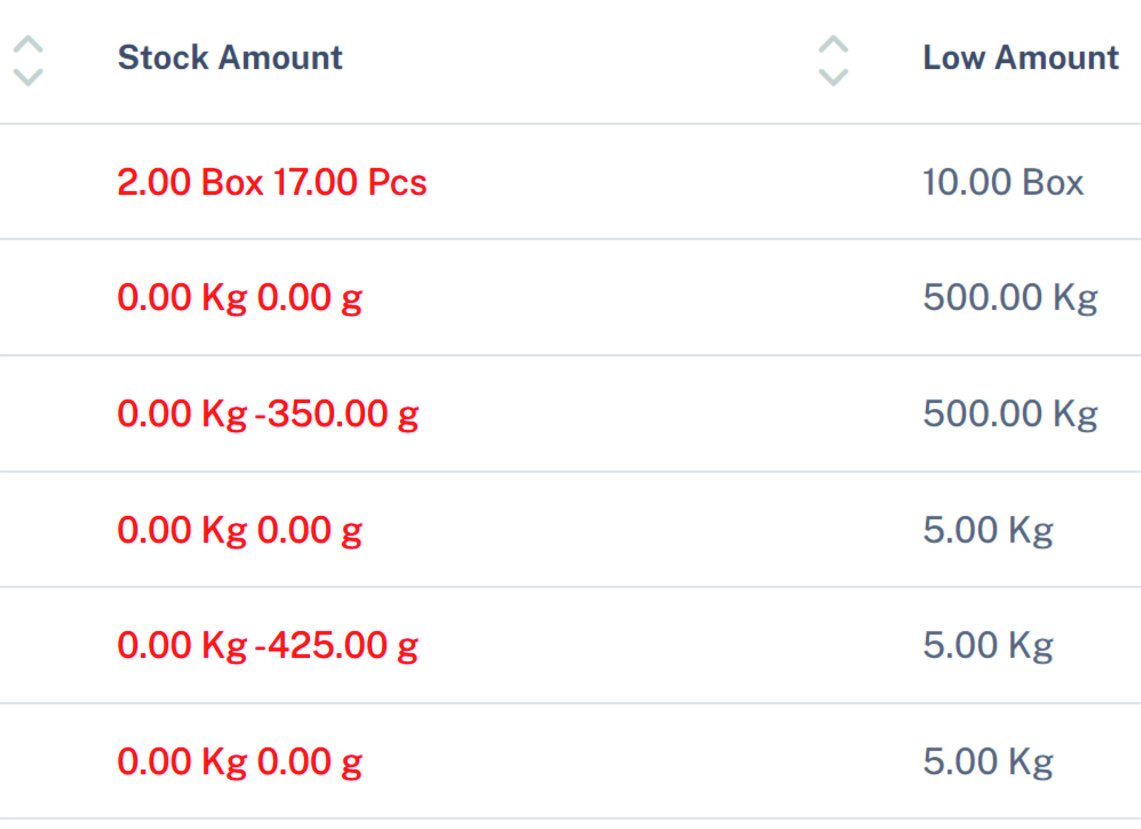Screen dimensions: 1141x829
Task: Click the 17.00 Pcs text in first row
Action: (350, 181)
